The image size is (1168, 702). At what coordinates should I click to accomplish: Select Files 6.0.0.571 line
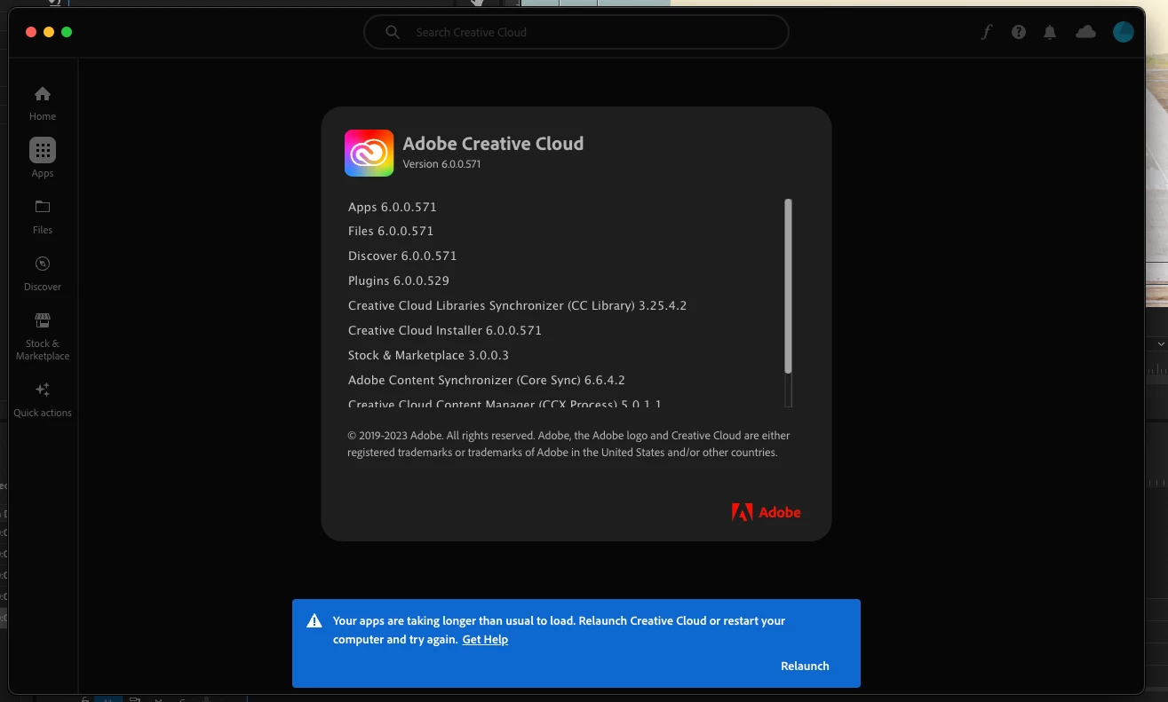[x=391, y=231]
